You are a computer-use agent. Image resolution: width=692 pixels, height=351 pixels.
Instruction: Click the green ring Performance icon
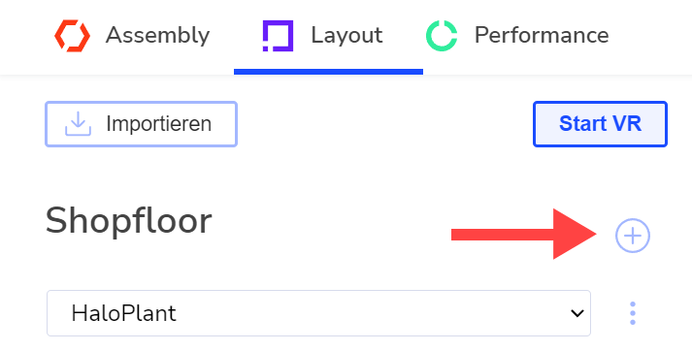442,36
